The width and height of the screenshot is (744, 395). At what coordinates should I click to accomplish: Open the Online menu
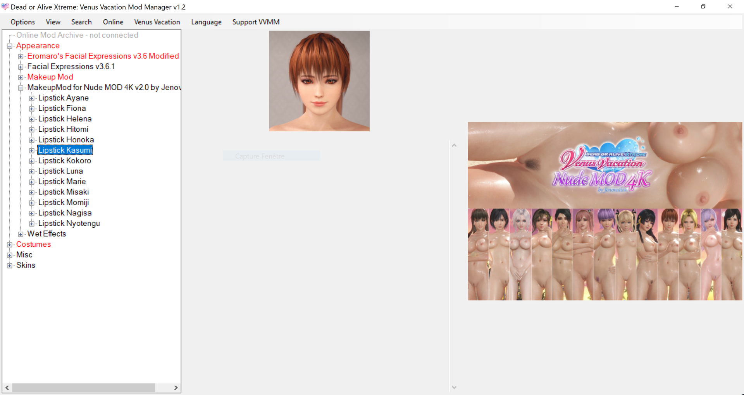pyautogui.click(x=113, y=22)
